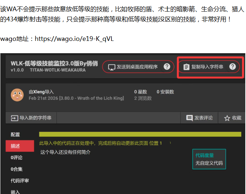This screenshot has width=246, height=194.
Task: Open the 配置 tab in the sidebar
Action: pos(16,135)
